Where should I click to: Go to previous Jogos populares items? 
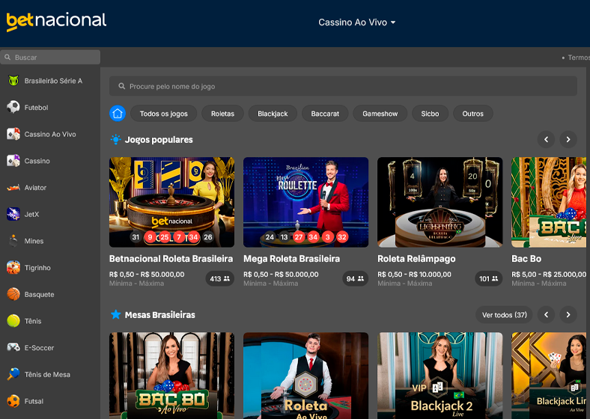(547, 139)
